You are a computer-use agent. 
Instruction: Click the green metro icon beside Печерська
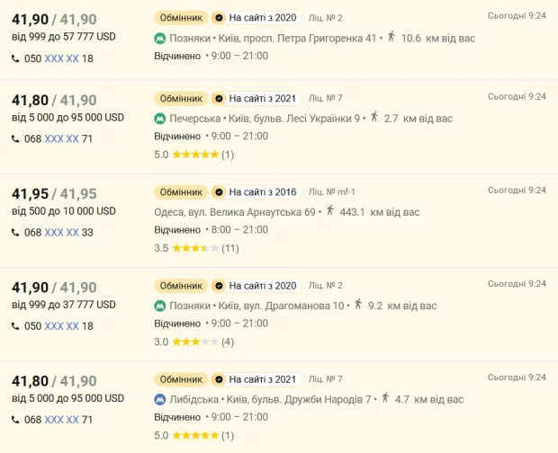[160, 119]
